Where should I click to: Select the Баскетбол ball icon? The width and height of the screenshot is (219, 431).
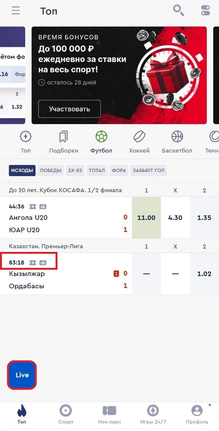click(177, 136)
